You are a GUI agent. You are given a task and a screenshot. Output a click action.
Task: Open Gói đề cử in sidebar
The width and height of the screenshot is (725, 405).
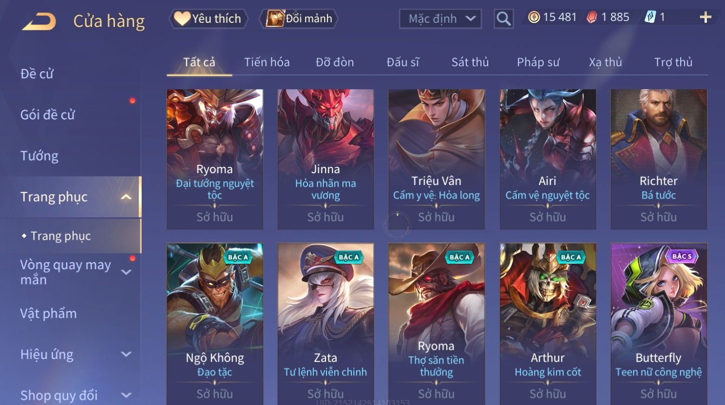point(47,115)
